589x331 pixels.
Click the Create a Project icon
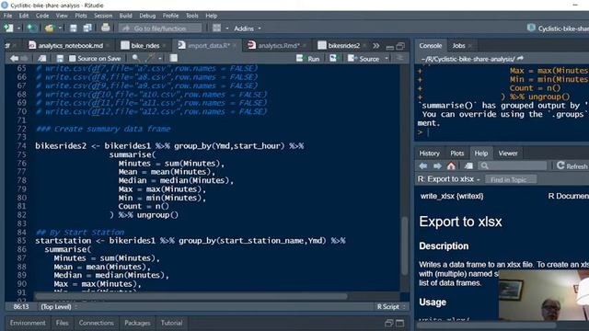coord(32,29)
